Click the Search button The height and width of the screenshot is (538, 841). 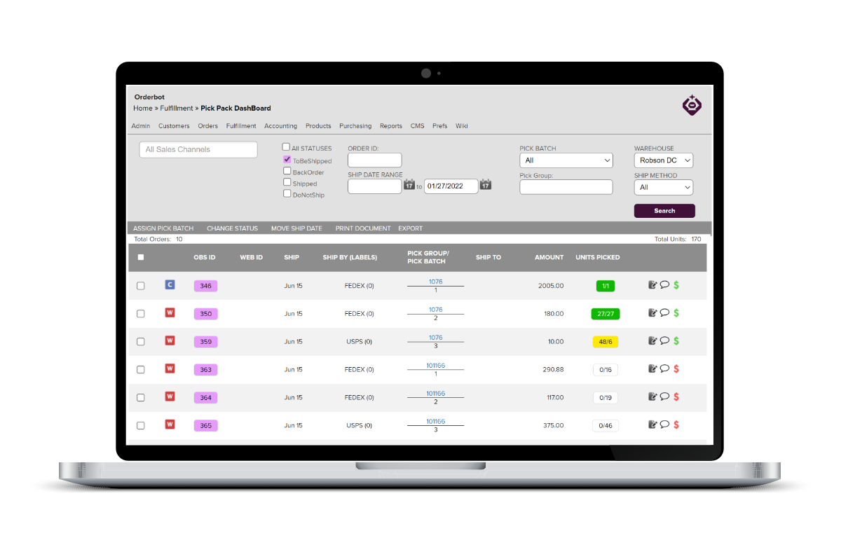pos(664,210)
